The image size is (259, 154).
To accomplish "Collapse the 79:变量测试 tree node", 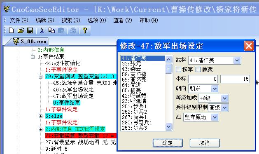I will (40, 77).
